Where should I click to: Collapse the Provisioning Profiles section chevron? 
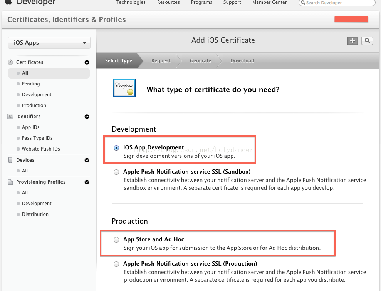pos(87,182)
